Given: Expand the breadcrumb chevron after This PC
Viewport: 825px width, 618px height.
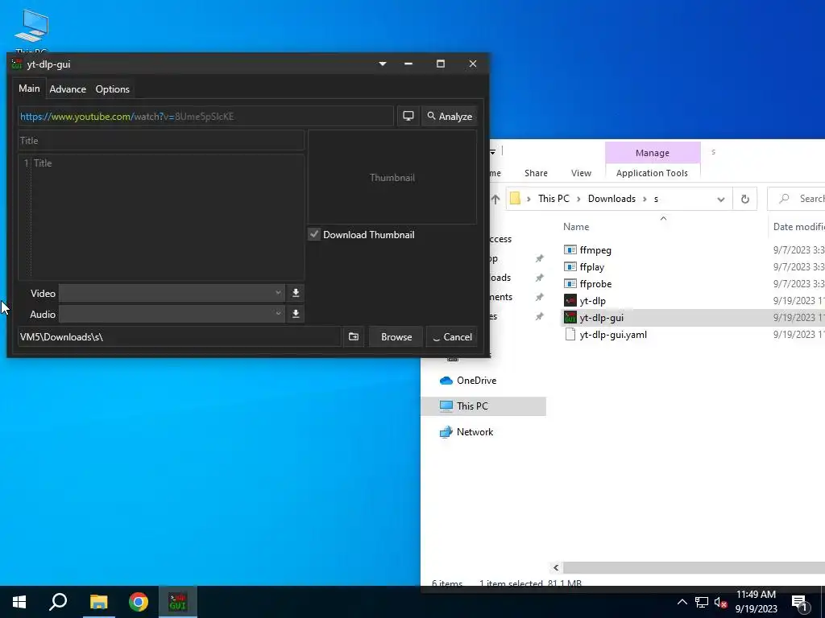Looking at the screenshot, I should [578, 199].
